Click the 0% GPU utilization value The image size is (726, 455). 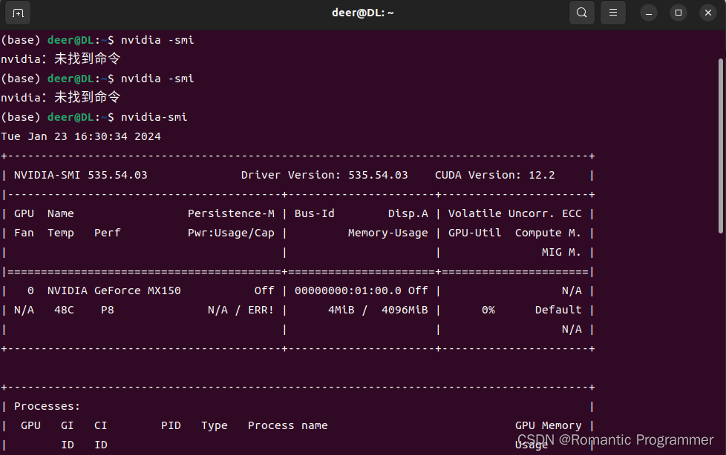click(488, 310)
